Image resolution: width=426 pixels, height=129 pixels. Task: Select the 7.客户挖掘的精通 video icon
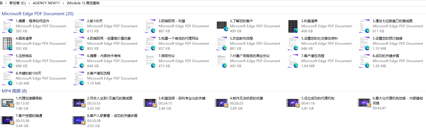coord(8,121)
